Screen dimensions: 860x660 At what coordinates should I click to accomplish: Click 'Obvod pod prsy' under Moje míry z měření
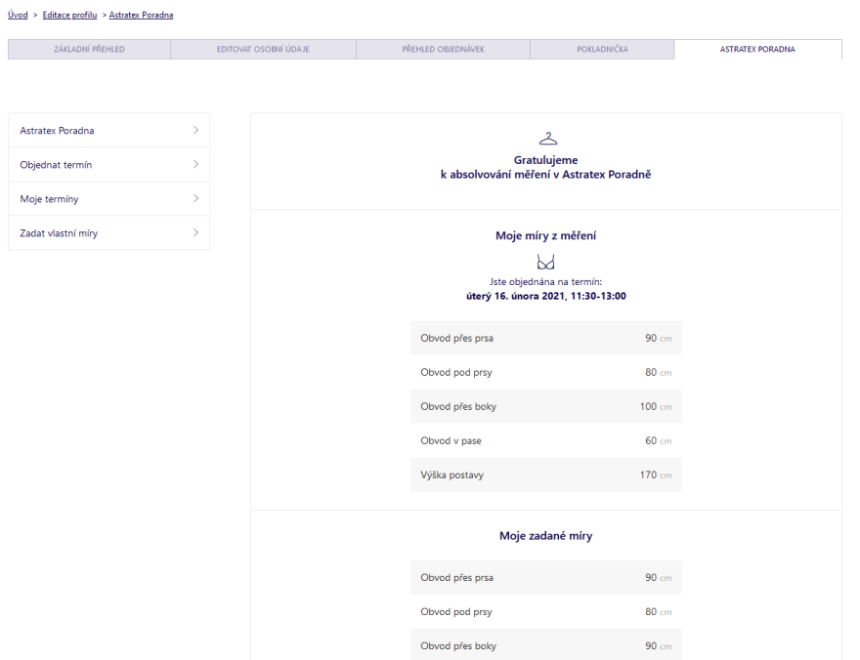pos(456,372)
